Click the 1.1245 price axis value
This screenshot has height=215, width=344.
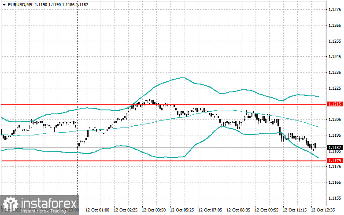pyautogui.click(x=335, y=56)
